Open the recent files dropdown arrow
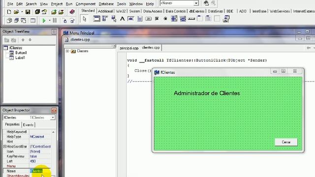 click(x=22, y=12)
